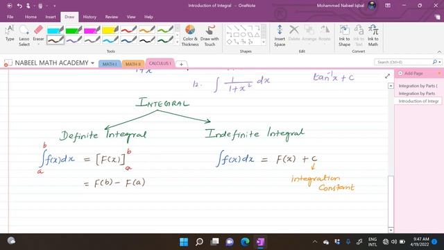Image resolution: width=444 pixels, height=250 pixels.
Task: Select the purple pen
Action: (x=74, y=40)
